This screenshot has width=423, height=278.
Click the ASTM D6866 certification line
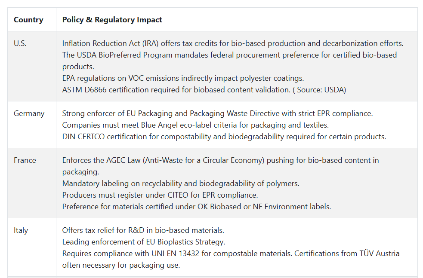tap(176, 90)
